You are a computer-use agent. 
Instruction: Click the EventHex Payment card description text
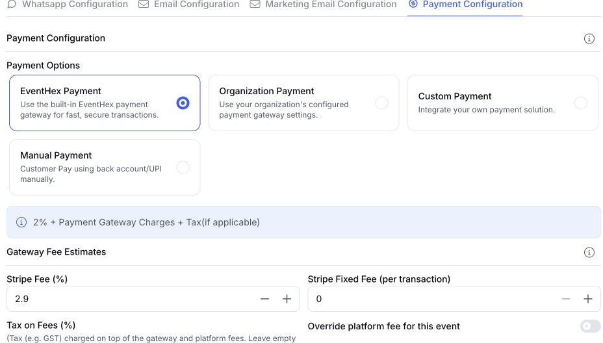pos(89,110)
